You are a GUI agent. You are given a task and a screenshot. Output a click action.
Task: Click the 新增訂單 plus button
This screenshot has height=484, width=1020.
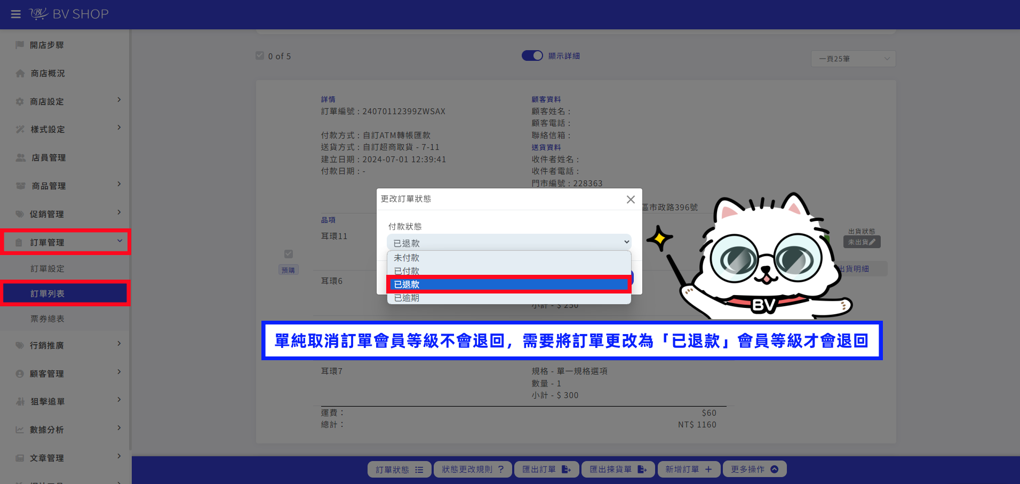coord(689,470)
